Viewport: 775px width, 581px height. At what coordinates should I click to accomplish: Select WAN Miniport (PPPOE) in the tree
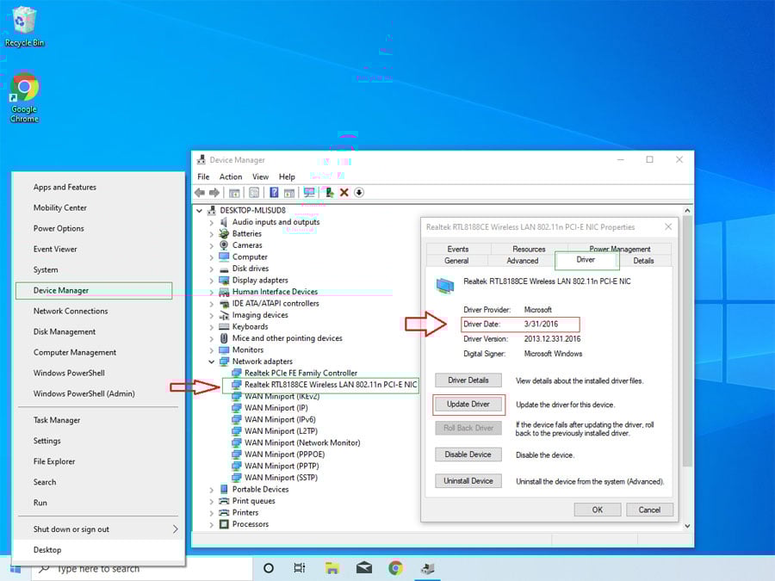(x=284, y=454)
